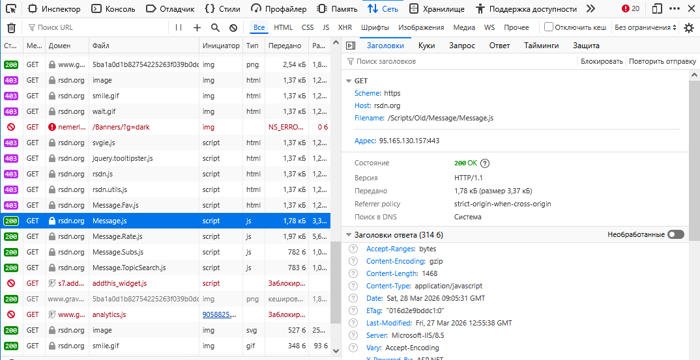Open the network search magnifier icon
The image size is (700, 360).
point(215,28)
